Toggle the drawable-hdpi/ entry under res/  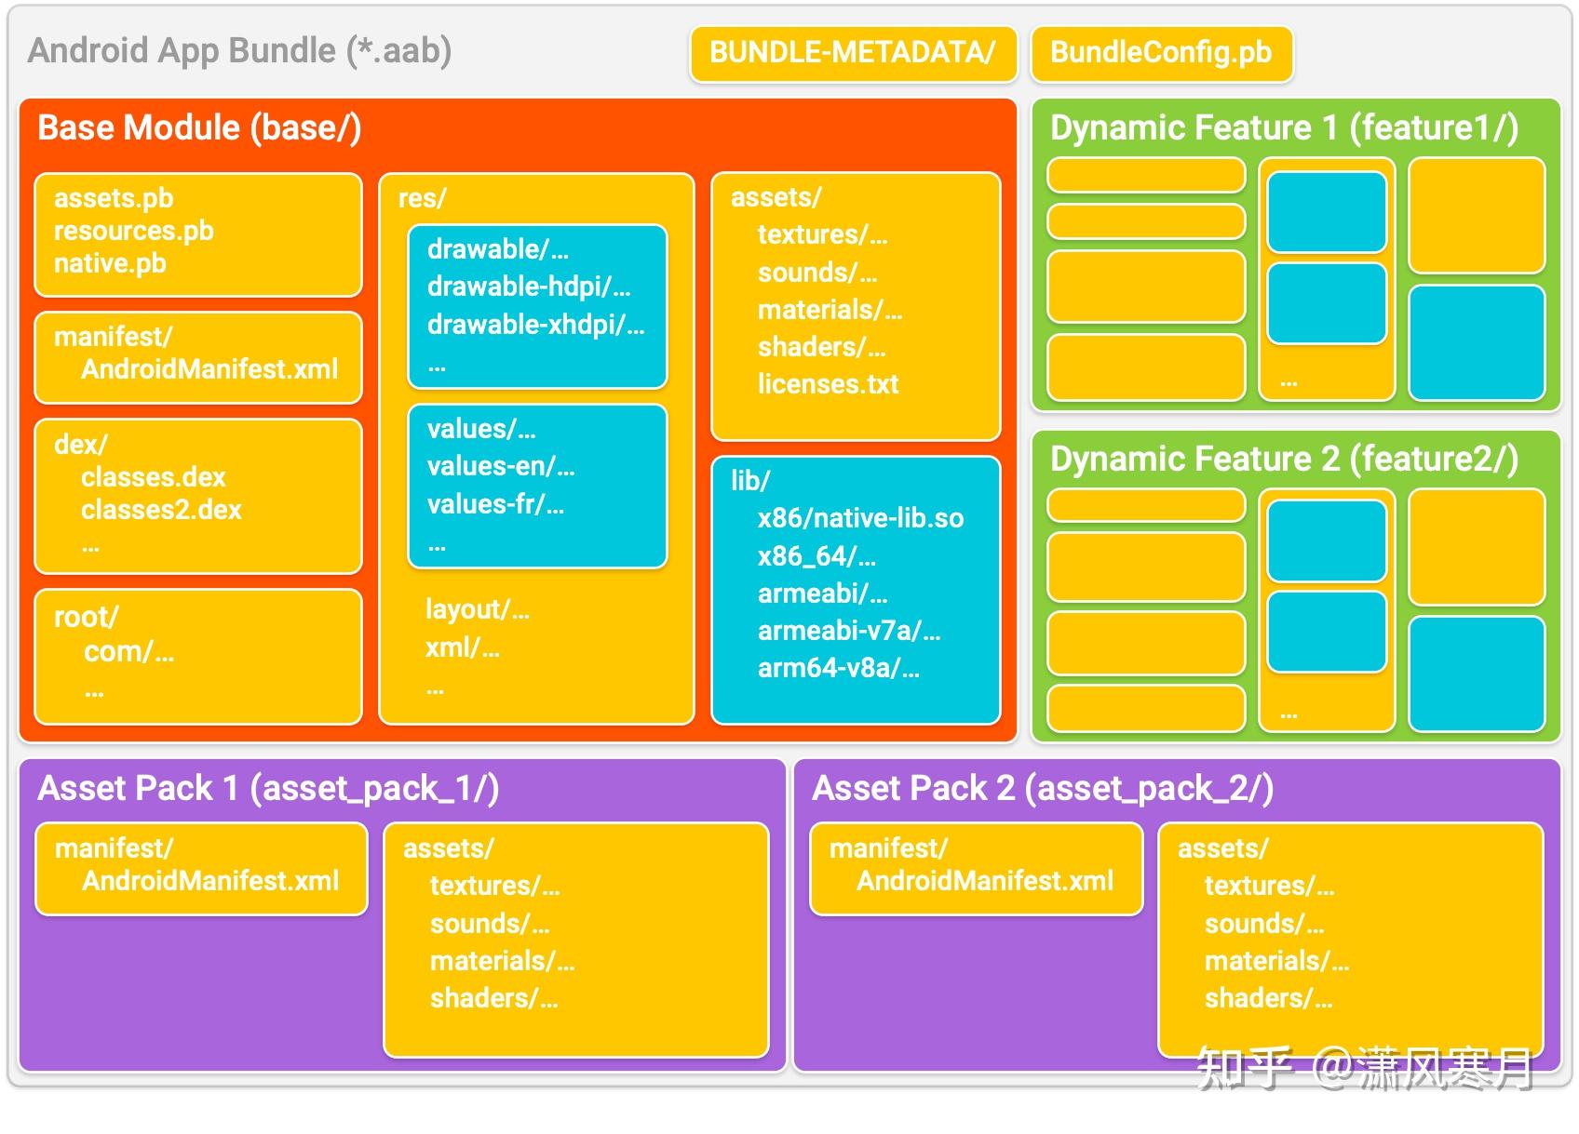pyautogui.click(x=531, y=287)
